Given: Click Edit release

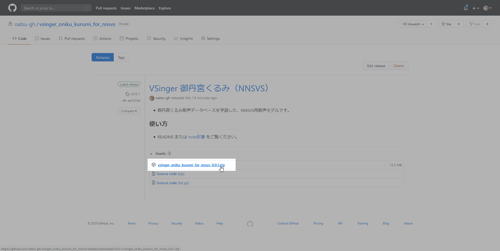Looking at the screenshot, I should tap(376, 66).
